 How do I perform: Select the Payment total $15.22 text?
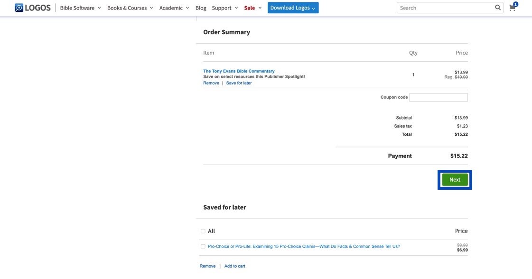click(459, 156)
